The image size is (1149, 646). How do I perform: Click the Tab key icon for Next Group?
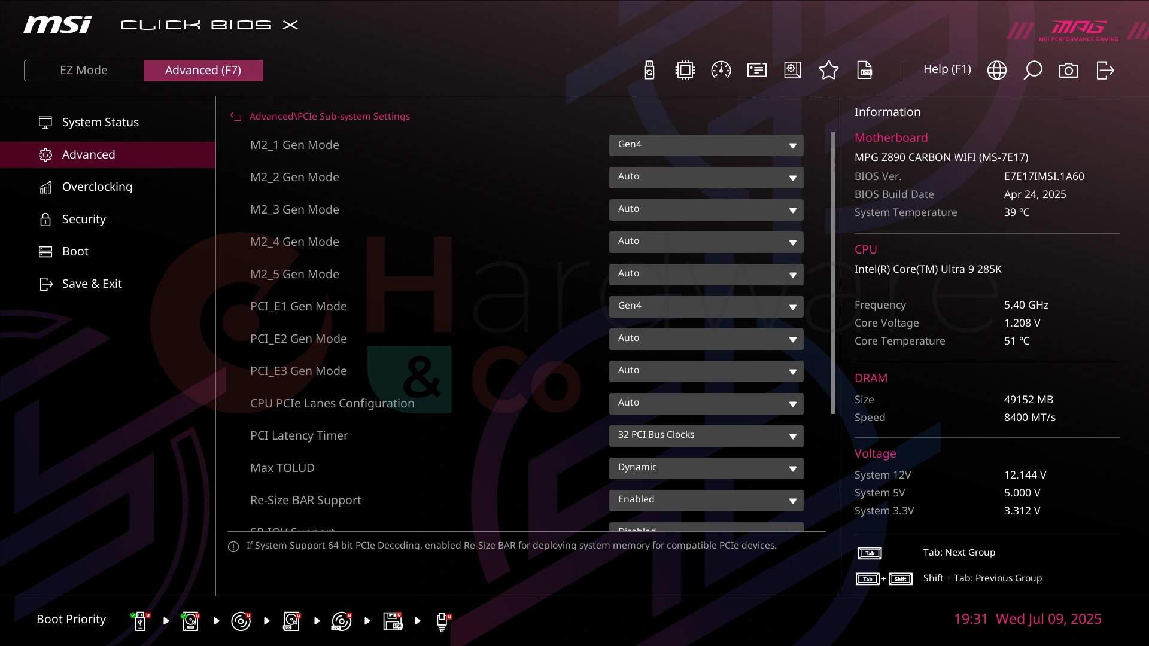[x=869, y=553]
